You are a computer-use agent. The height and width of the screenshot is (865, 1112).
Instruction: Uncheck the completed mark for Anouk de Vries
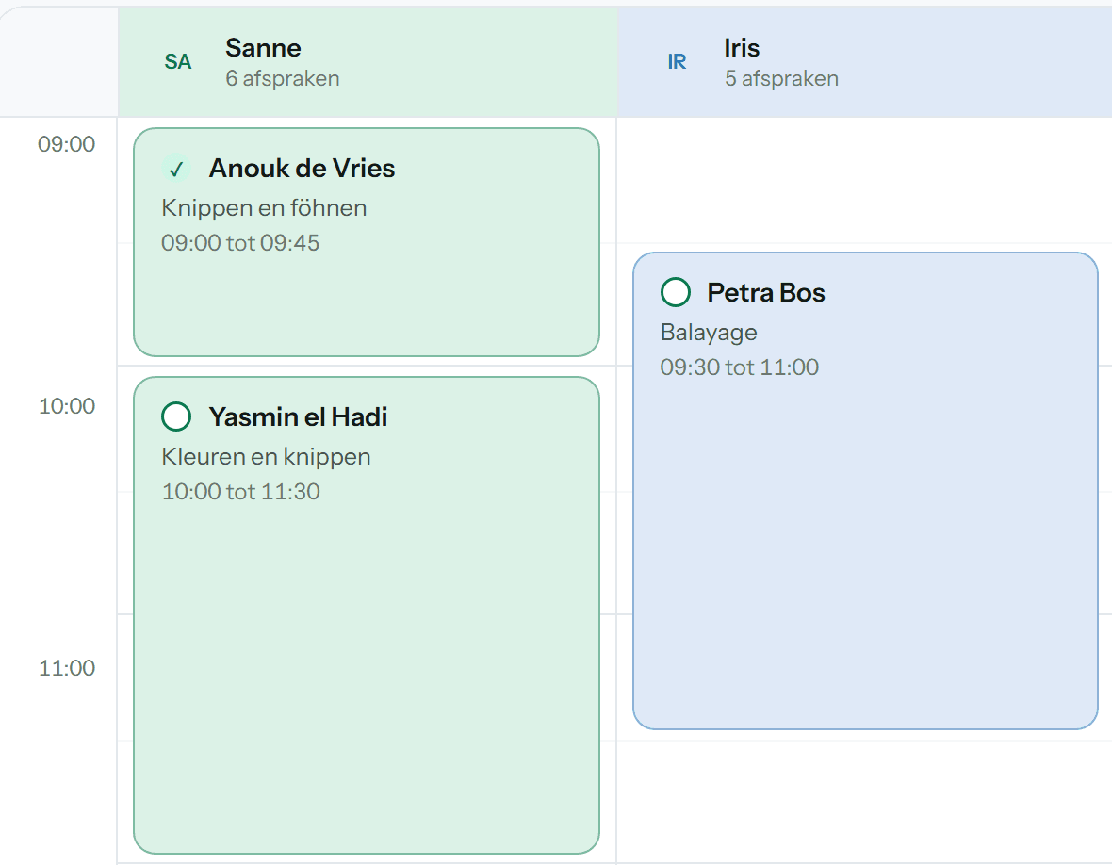click(x=176, y=169)
